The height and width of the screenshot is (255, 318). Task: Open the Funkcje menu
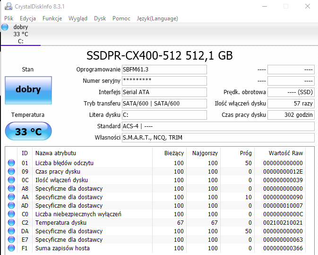coord(52,18)
